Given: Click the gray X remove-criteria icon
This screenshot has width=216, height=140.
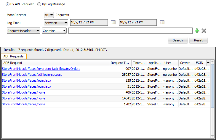Looking at the screenshot, I should tap(204, 31).
